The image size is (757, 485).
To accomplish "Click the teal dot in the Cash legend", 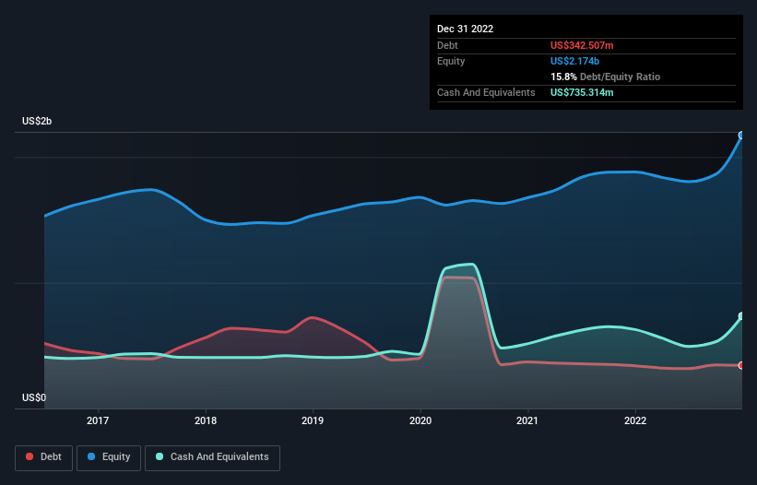I will click(x=160, y=456).
